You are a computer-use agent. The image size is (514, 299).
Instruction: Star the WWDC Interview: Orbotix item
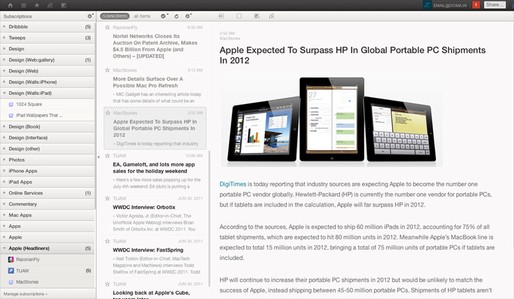107,198
